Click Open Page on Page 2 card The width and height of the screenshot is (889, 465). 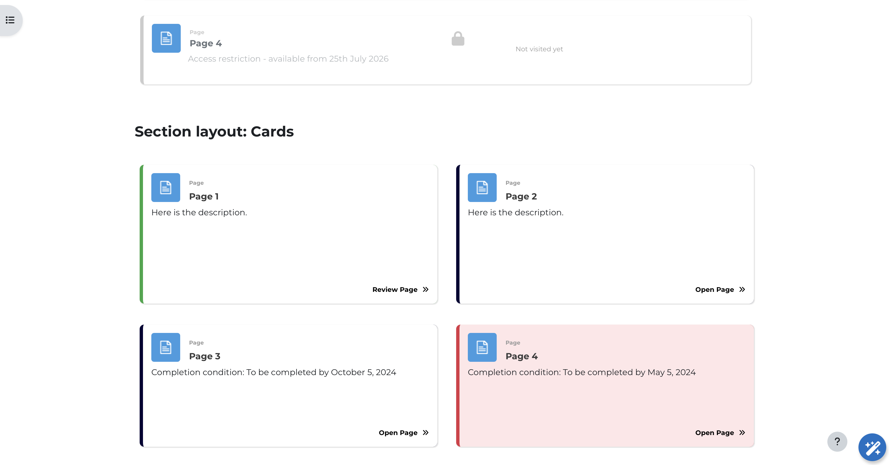click(x=720, y=289)
